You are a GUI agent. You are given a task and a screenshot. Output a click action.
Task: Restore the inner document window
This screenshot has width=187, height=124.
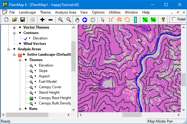point(178,12)
